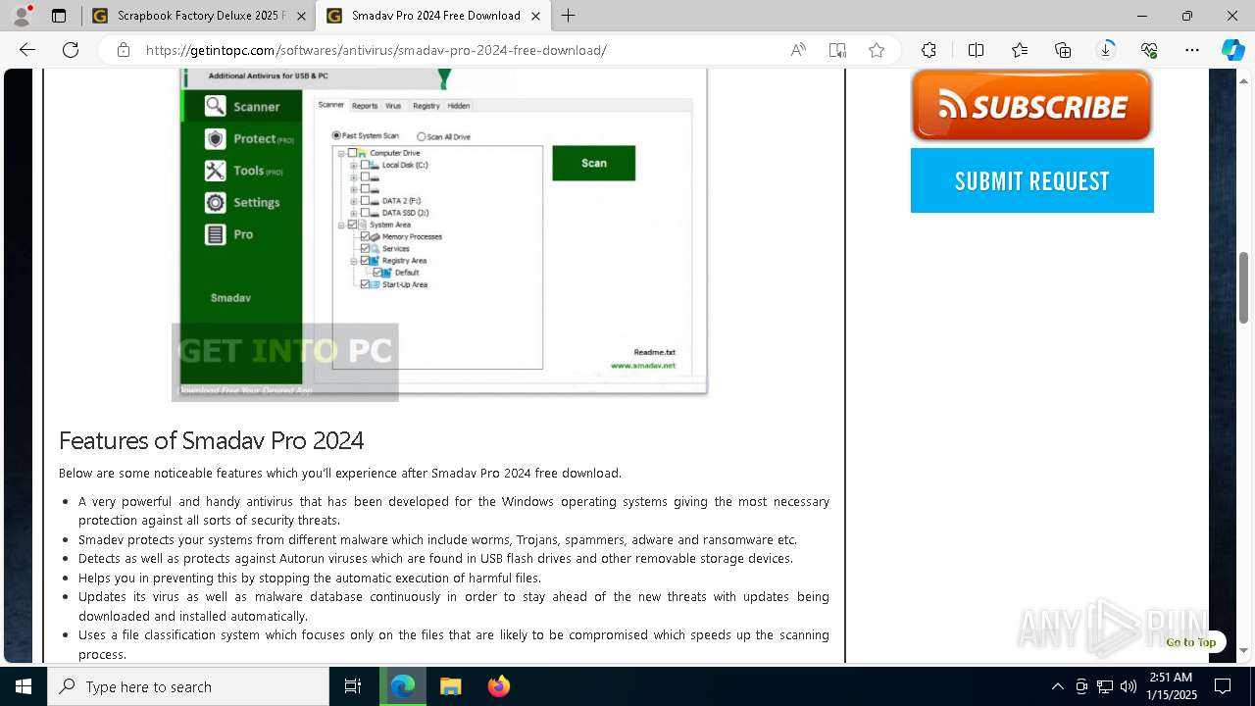Image resolution: width=1255 pixels, height=706 pixels.
Task: Close the Scrapbook Factory Deluxe tab
Action: point(301,16)
